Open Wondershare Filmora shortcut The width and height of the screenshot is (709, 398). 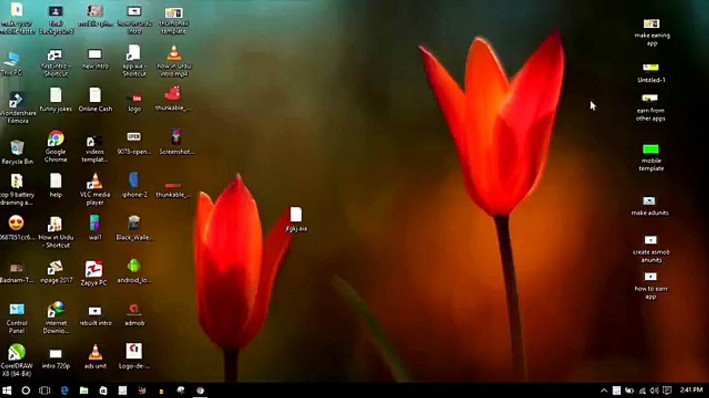coord(17,108)
